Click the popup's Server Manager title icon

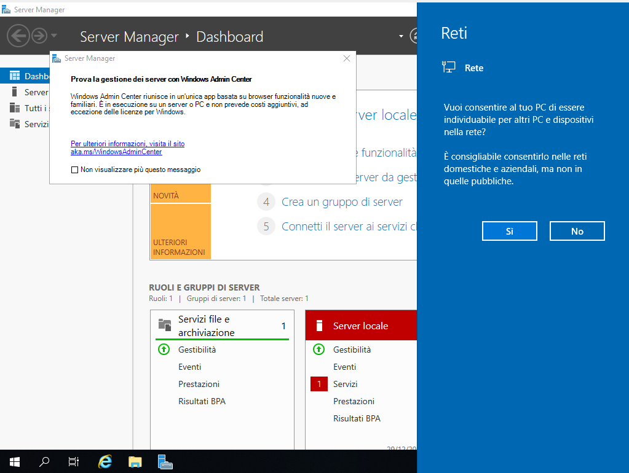pos(57,58)
